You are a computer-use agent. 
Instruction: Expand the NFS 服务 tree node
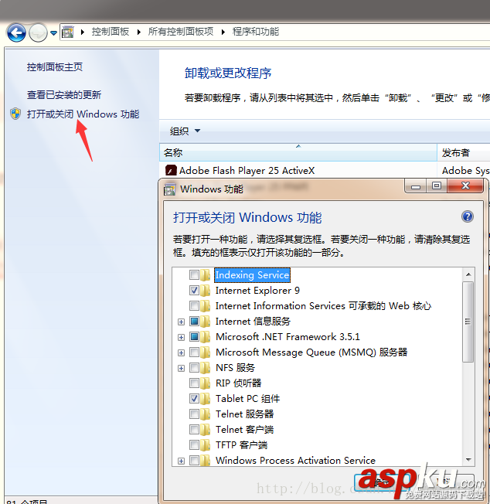tap(181, 368)
